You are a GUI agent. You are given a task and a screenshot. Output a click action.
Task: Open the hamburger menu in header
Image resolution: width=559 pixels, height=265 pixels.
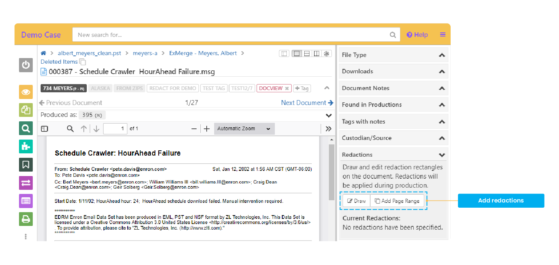click(x=442, y=35)
